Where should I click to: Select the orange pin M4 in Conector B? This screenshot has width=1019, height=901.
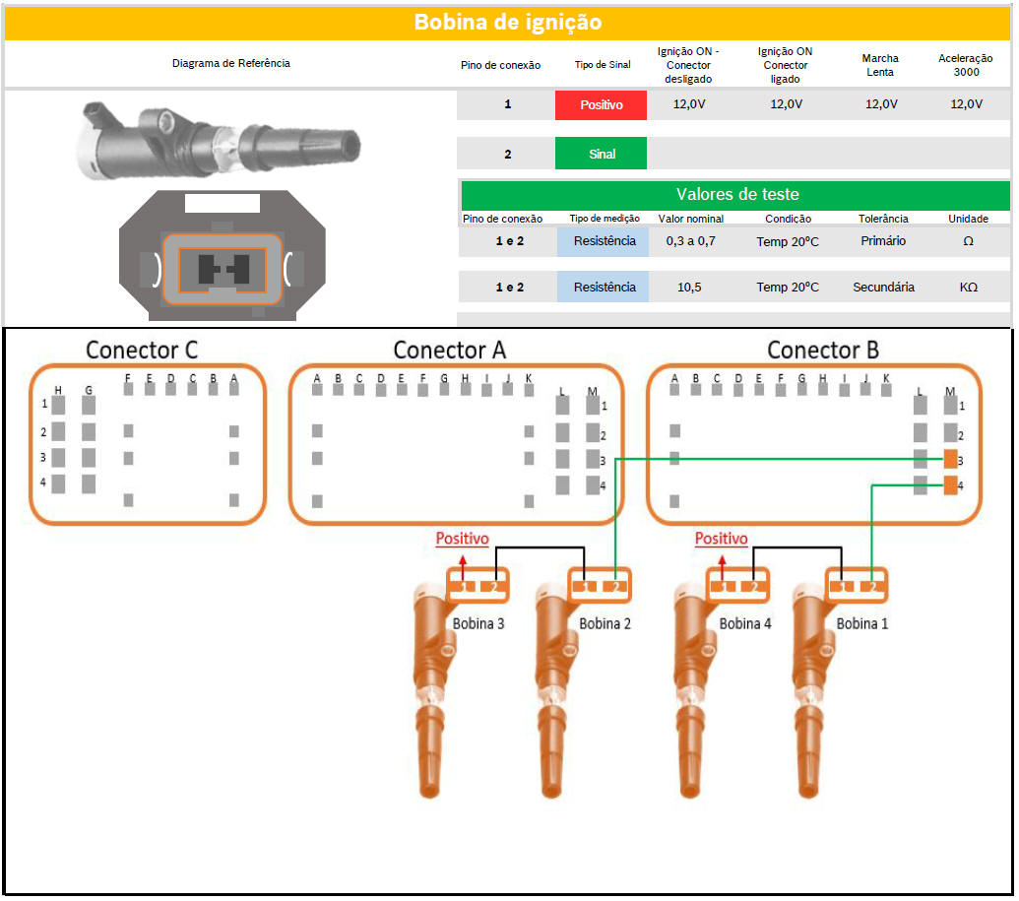pos(950,484)
